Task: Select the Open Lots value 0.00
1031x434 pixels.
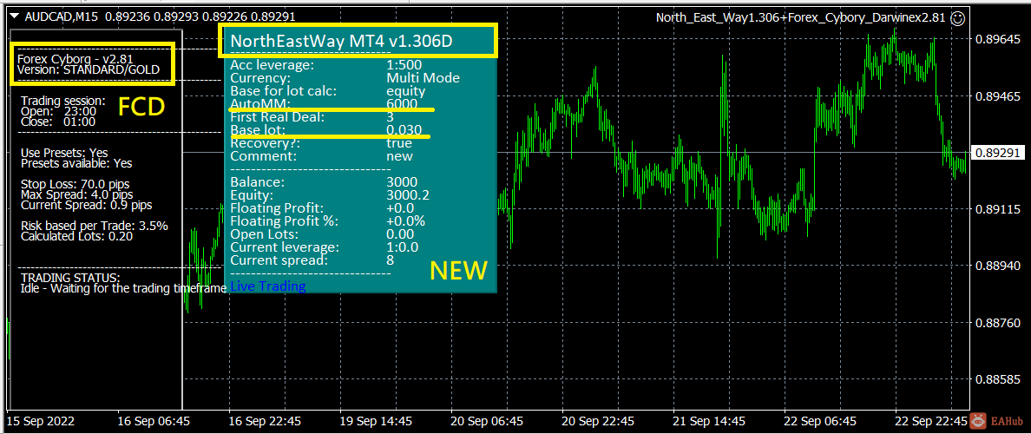Action: point(400,234)
